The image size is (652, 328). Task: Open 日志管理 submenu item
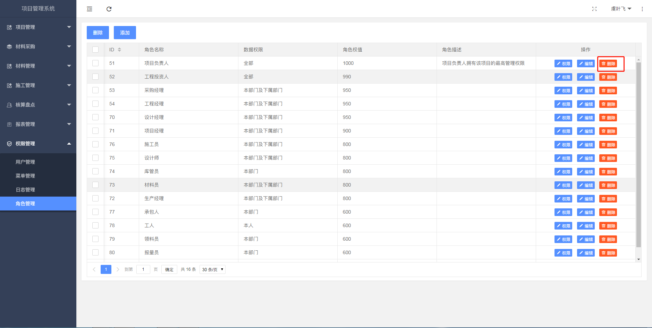click(38, 190)
